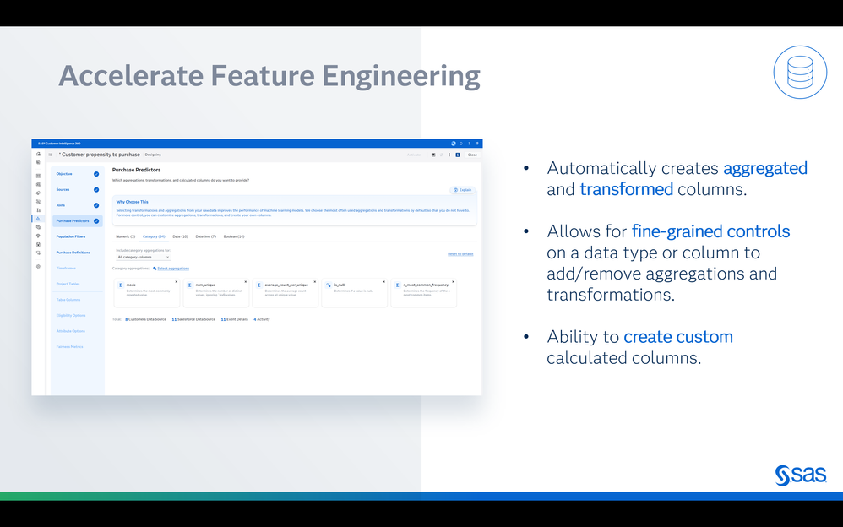Remove the n_most_common_frequency card
The image size is (843, 527).
coord(453,282)
